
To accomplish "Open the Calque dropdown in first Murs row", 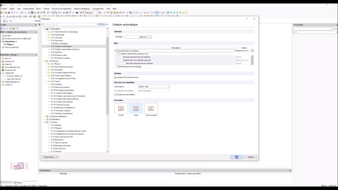I will 252,51.
